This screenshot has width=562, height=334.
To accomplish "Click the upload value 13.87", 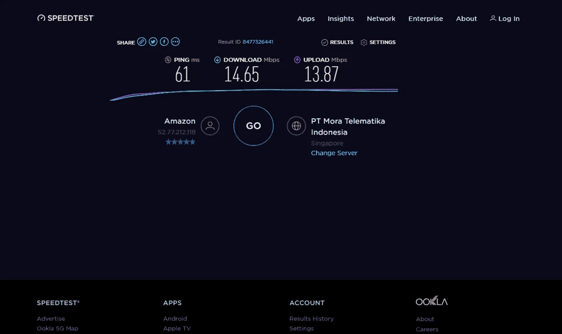I will click(x=321, y=74).
